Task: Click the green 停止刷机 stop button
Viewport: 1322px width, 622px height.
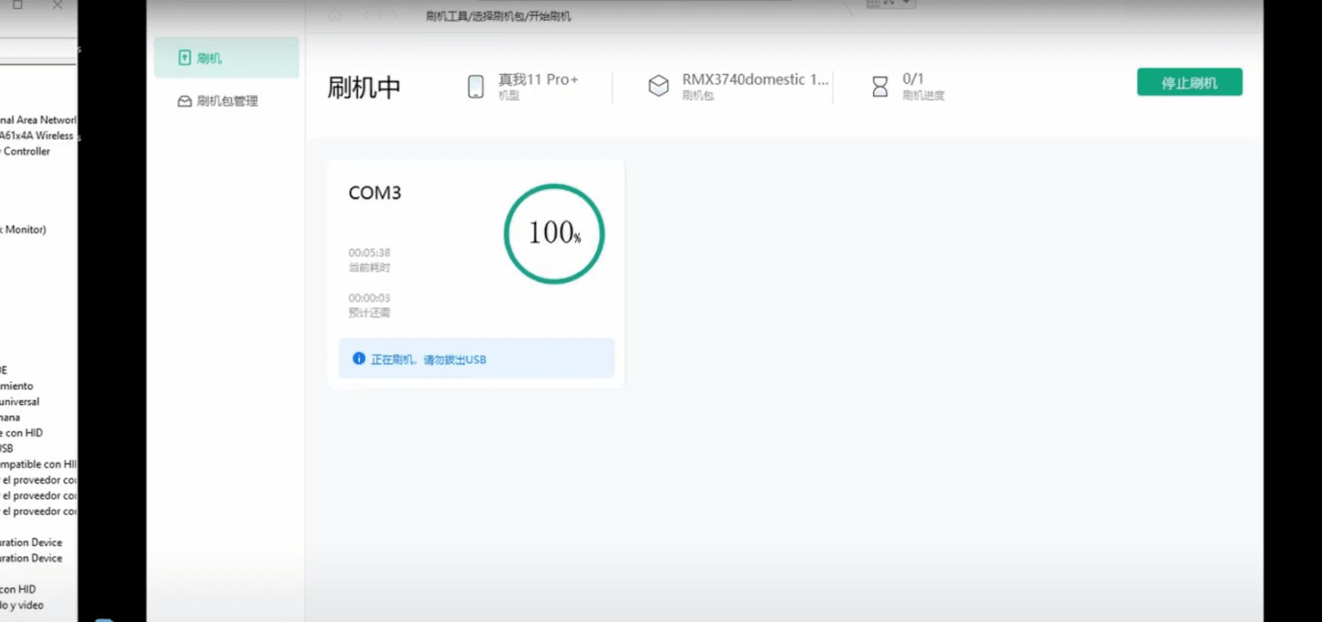Action: [x=1189, y=82]
